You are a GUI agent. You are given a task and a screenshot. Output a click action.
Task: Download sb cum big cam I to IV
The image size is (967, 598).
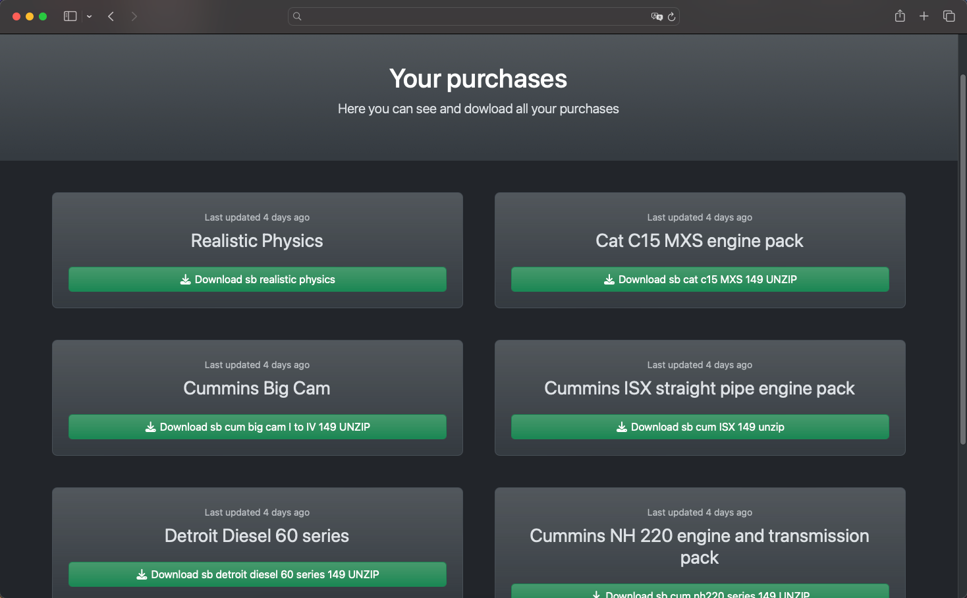[x=258, y=427]
